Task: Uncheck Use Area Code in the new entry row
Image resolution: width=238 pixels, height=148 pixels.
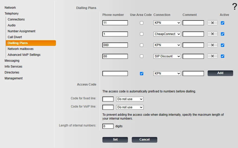Action: pos(141,73)
